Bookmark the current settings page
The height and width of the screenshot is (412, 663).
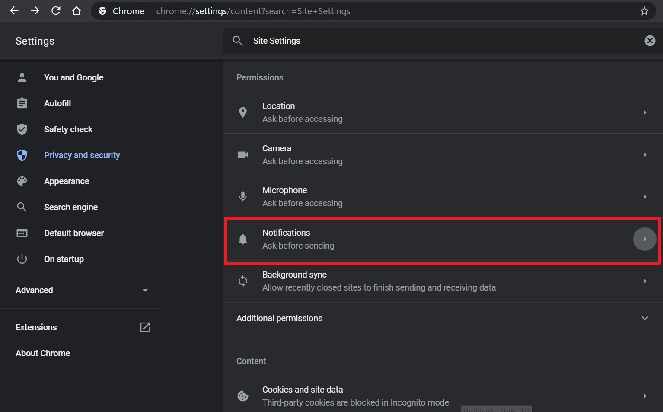644,11
